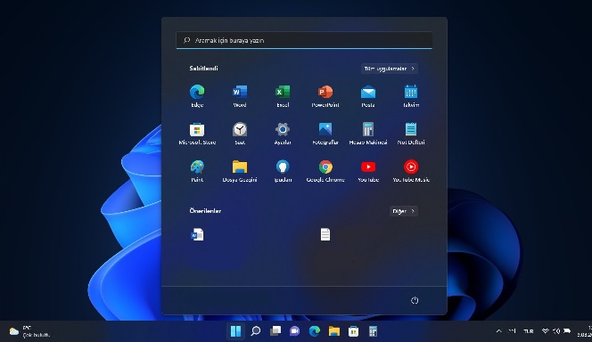
Task: Open the Edge app in pinned apps
Action: [x=197, y=96]
